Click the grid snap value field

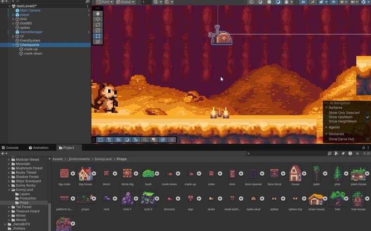(146, 2)
